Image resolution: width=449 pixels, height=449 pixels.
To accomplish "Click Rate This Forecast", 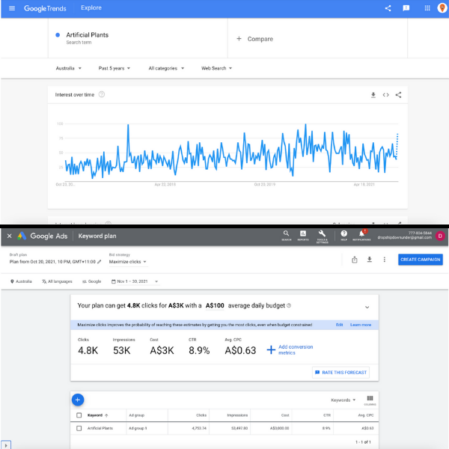I will click(x=340, y=372).
